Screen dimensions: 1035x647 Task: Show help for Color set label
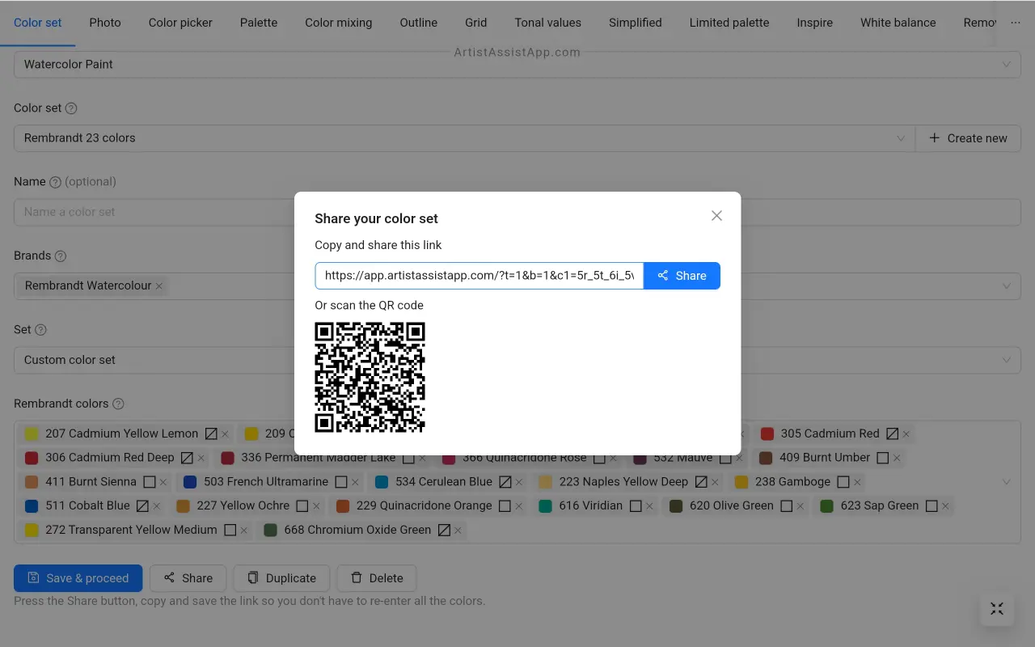pos(71,108)
